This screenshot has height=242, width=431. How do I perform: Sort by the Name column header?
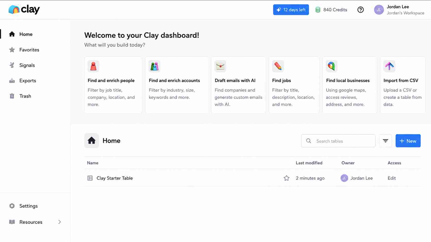(93, 163)
